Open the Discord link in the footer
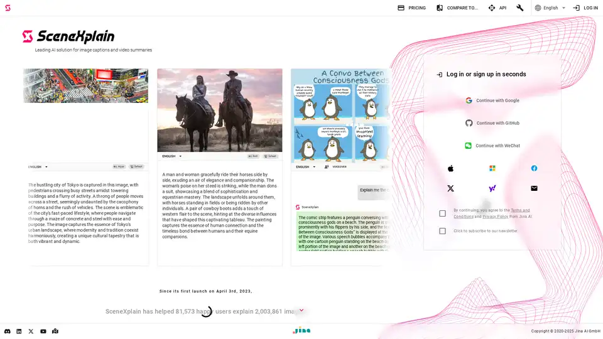This screenshot has height=339, width=603. (8, 331)
